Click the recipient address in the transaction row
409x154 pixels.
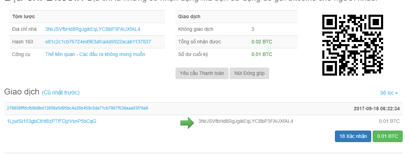pos(246,121)
